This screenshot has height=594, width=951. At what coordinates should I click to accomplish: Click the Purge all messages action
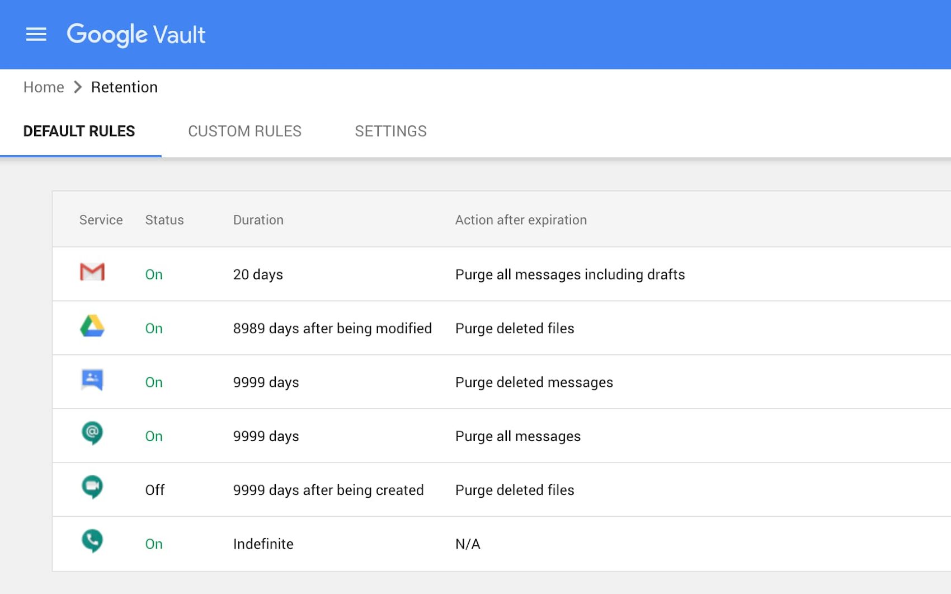click(518, 436)
